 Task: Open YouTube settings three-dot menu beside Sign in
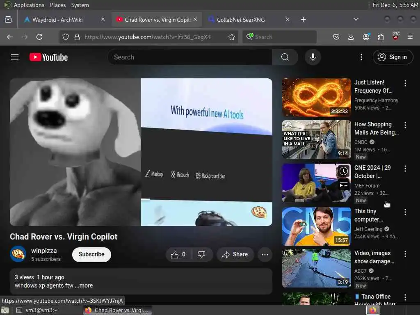click(x=361, y=57)
